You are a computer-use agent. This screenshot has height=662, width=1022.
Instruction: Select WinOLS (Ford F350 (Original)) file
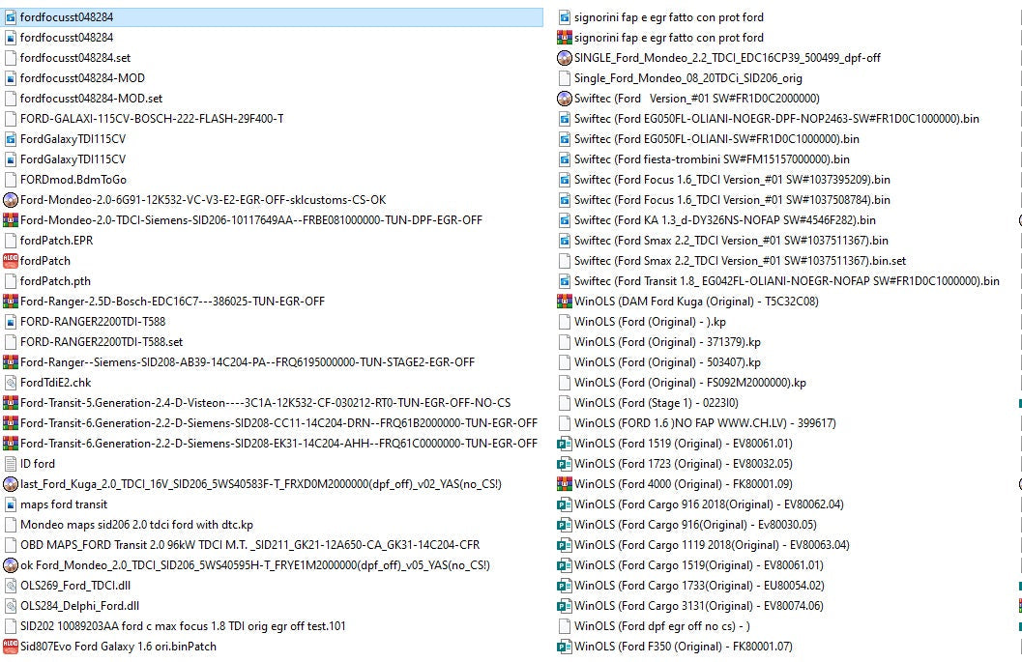(683, 647)
